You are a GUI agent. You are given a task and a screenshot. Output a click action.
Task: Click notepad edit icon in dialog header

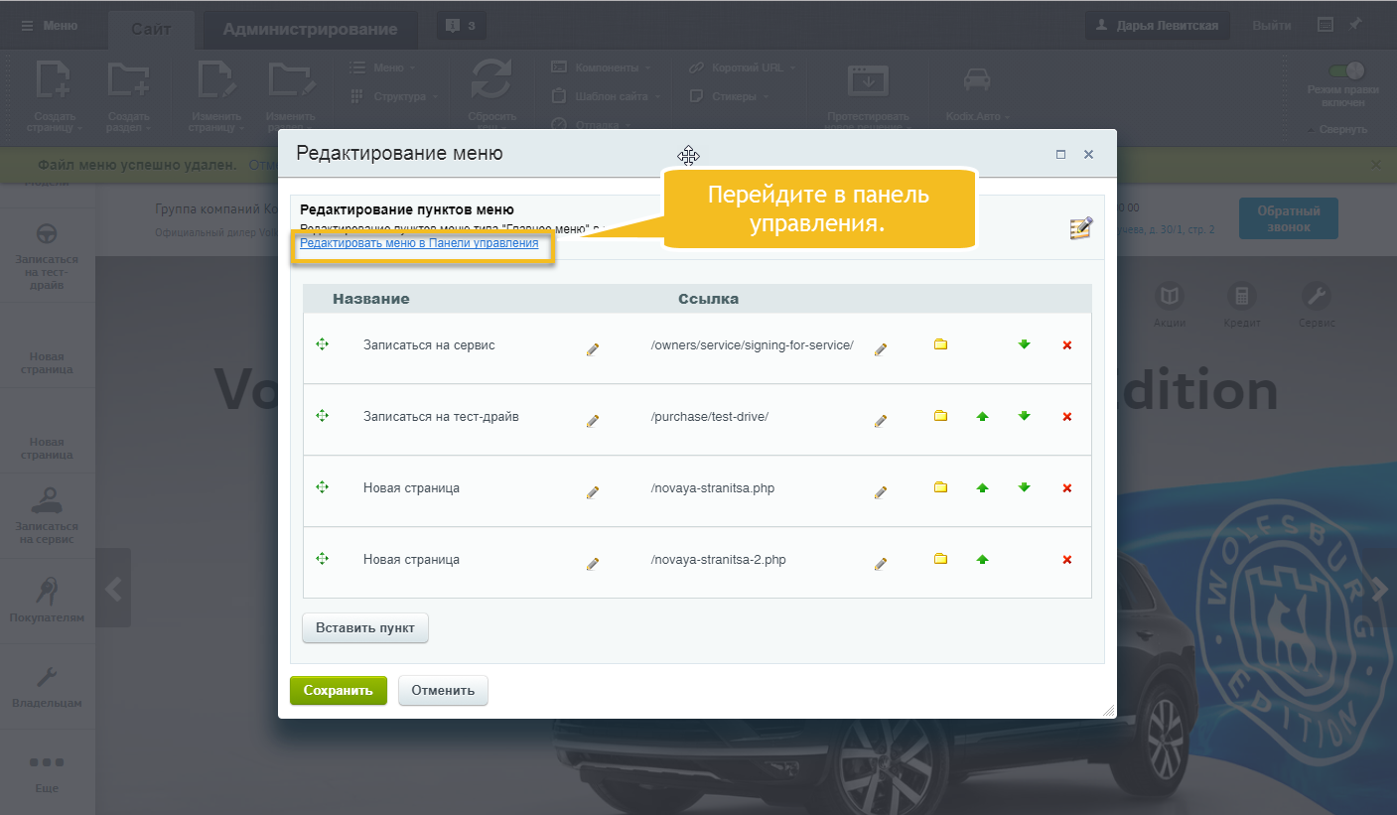pos(1080,228)
